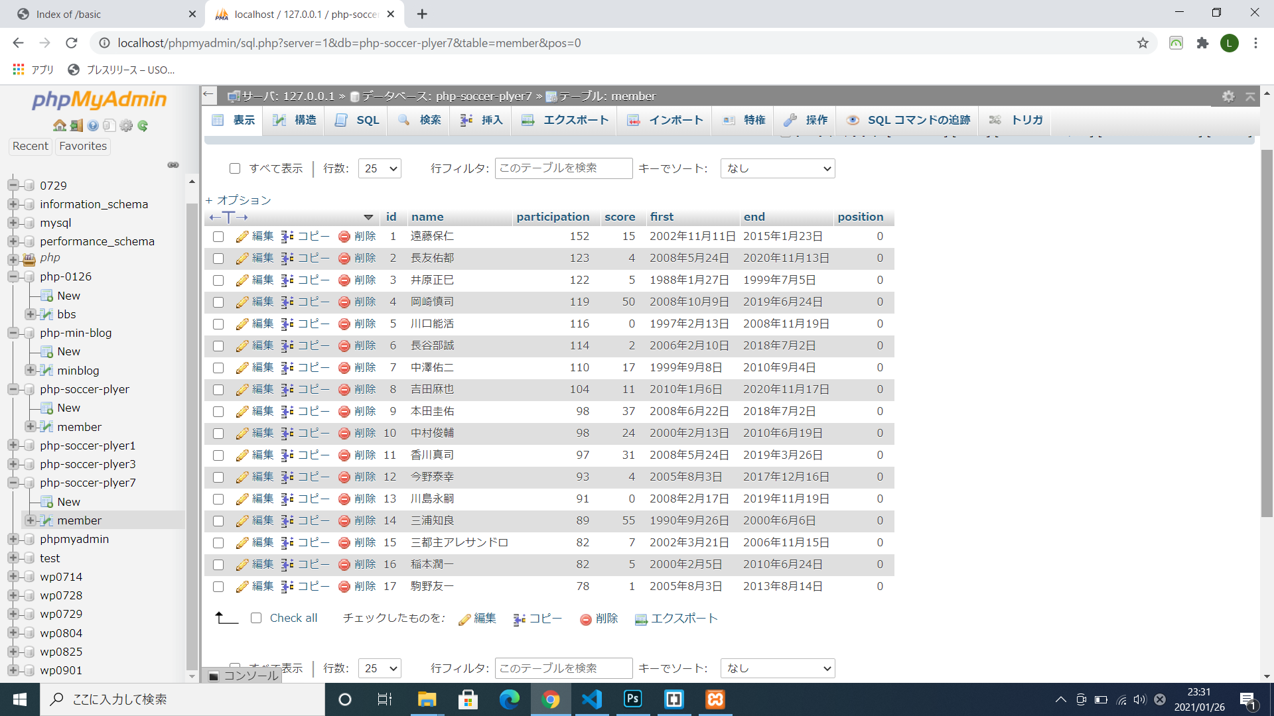Click the top このテーブルを検索 filter field
Screen dimensions: 1274x716
[563, 168]
